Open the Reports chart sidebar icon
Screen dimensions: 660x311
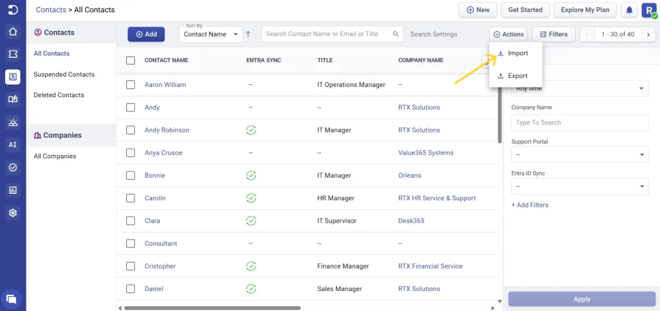point(13,191)
